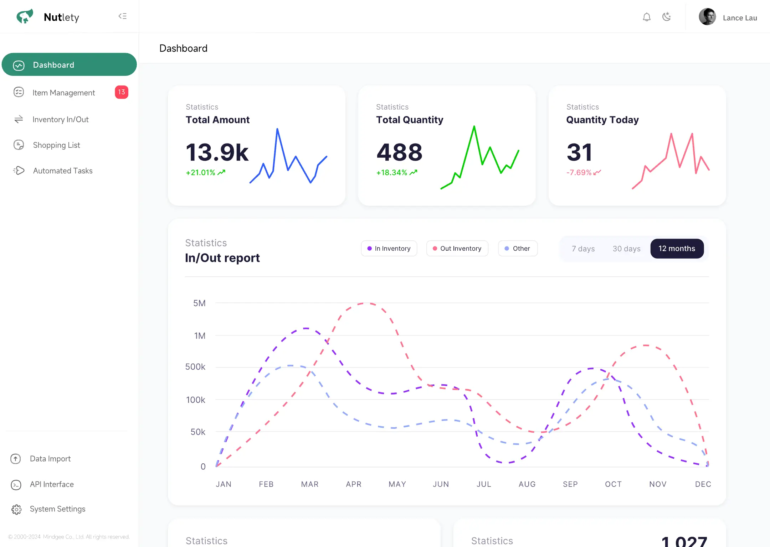Click the OCT label on chart axis
Viewport: 770px width, 547px height.
coord(613,484)
